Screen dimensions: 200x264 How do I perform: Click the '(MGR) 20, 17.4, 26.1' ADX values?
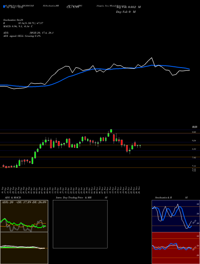point(42,33)
